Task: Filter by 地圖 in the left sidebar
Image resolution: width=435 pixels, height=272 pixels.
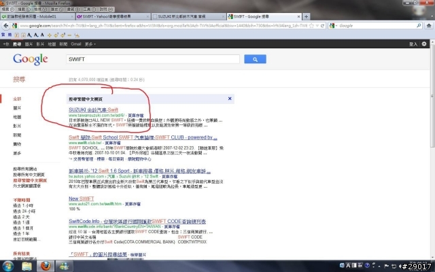Action: [x=17, y=117]
